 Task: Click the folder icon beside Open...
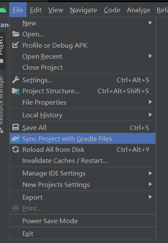click(x=16, y=34)
